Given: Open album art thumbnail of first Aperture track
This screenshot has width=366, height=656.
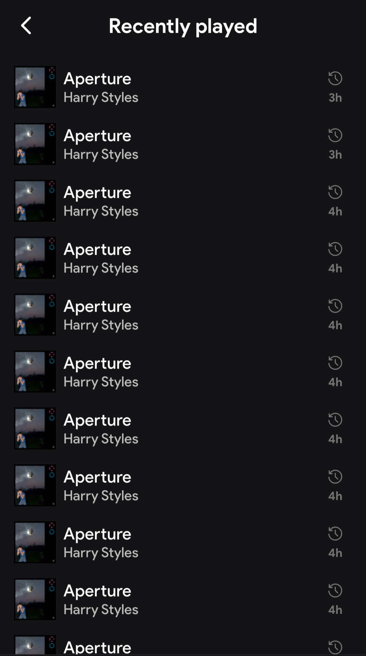Looking at the screenshot, I should point(35,87).
